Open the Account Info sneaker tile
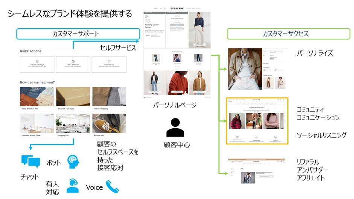Screen dimensions: 354x199 (109, 126)
